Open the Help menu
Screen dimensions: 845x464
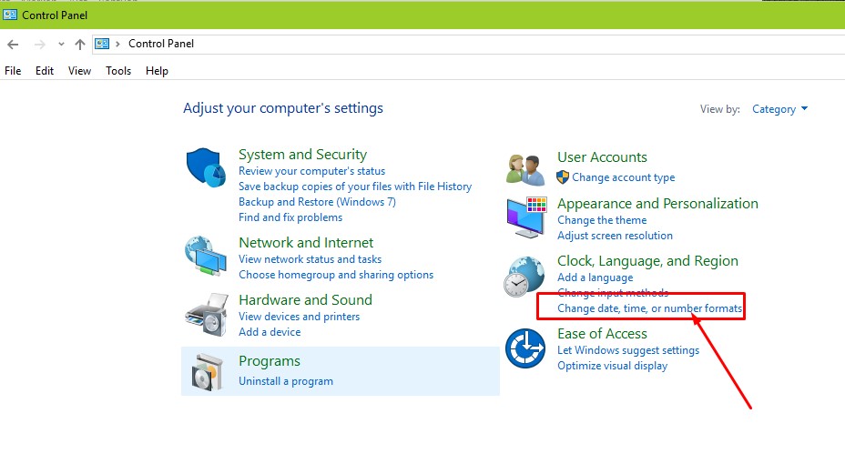pyautogui.click(x=157, y=71)
